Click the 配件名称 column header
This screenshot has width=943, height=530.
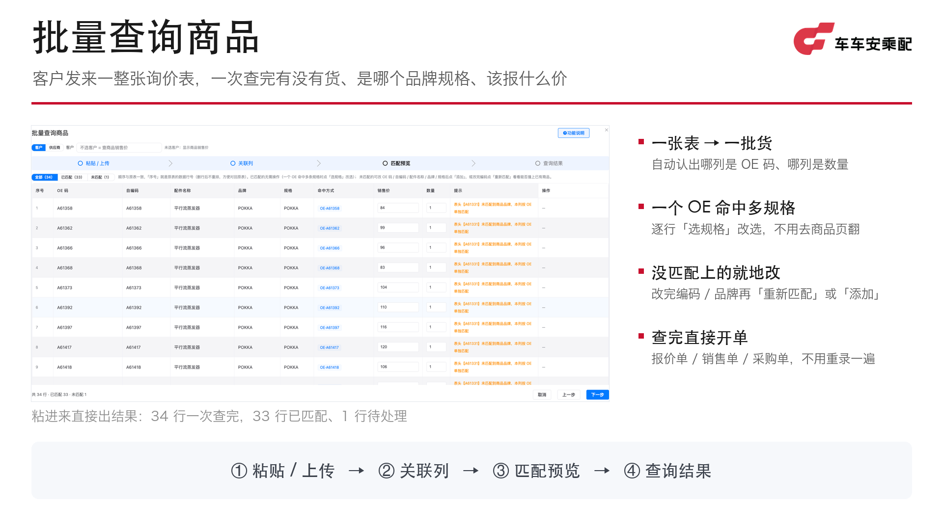tap(182, 191)
